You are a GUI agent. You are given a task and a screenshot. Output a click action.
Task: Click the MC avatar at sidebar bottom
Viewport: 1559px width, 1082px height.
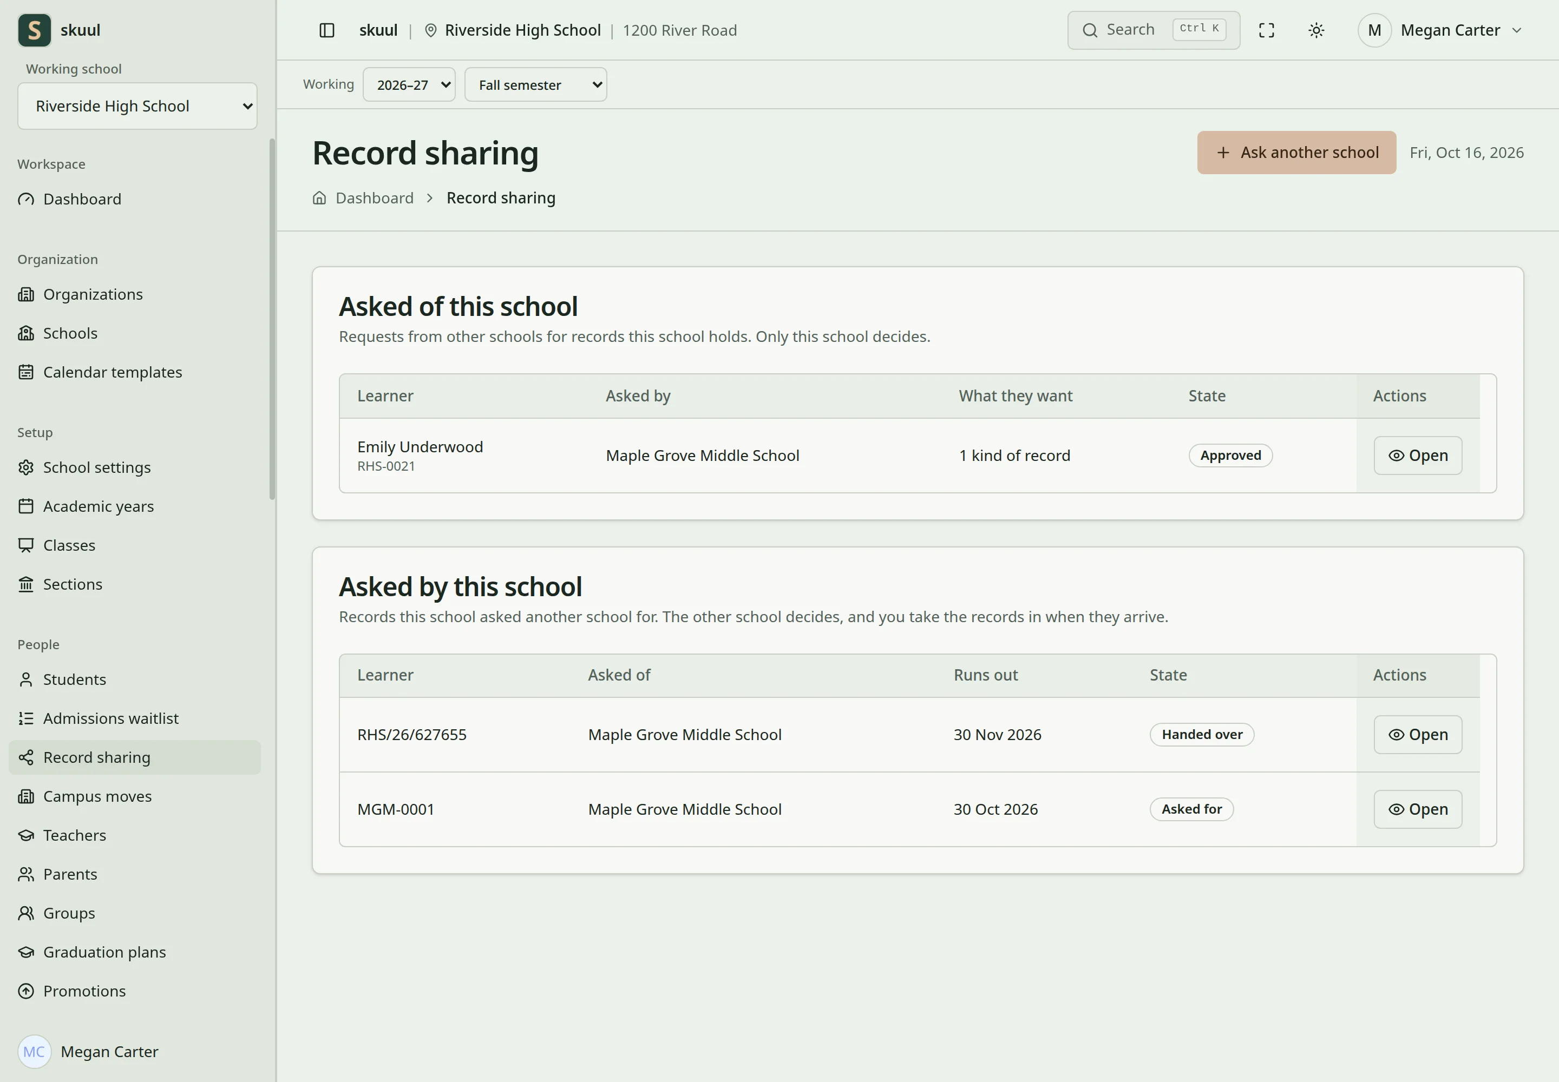pyautogui.click(x=34, y=1052)
